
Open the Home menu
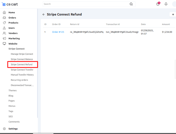(x=12, y=12)
